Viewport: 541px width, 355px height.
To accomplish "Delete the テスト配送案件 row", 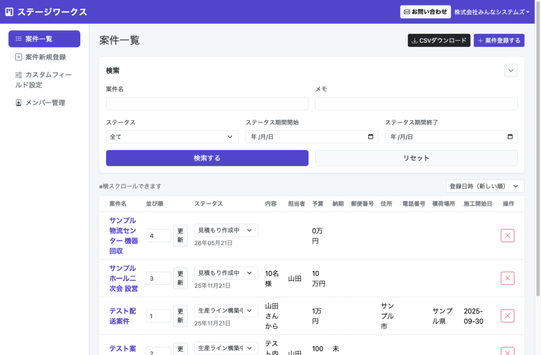I will (507, 316).
